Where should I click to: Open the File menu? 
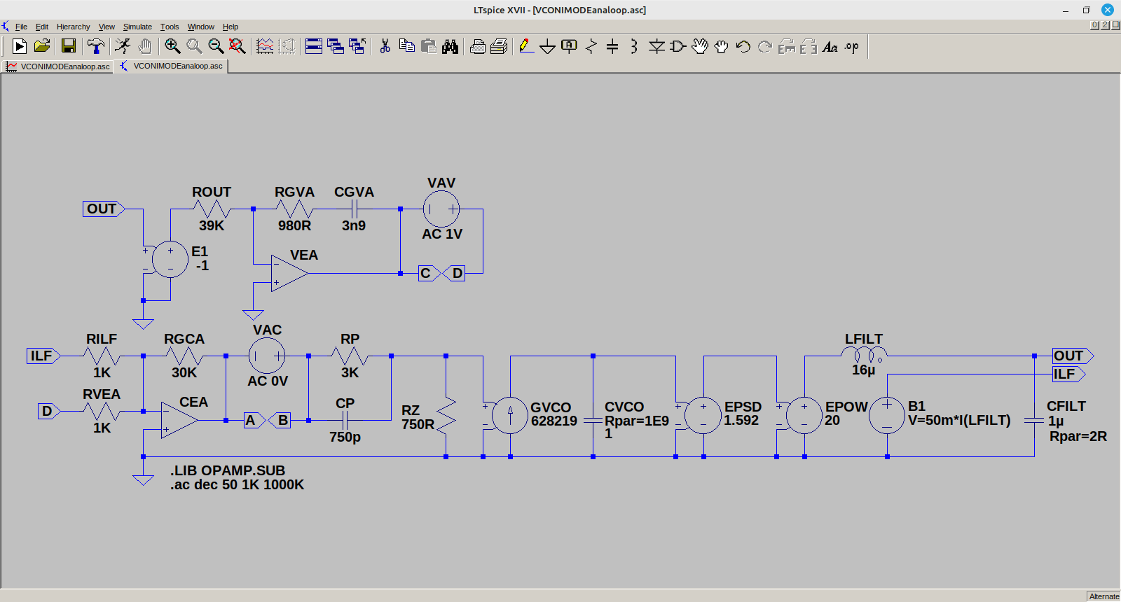click(21, 27)
